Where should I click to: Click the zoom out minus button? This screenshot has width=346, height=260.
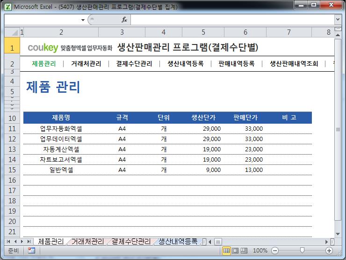[275, 251]
